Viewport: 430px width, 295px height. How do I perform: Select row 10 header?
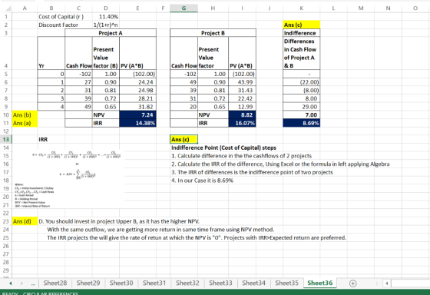tap(6, 115)
